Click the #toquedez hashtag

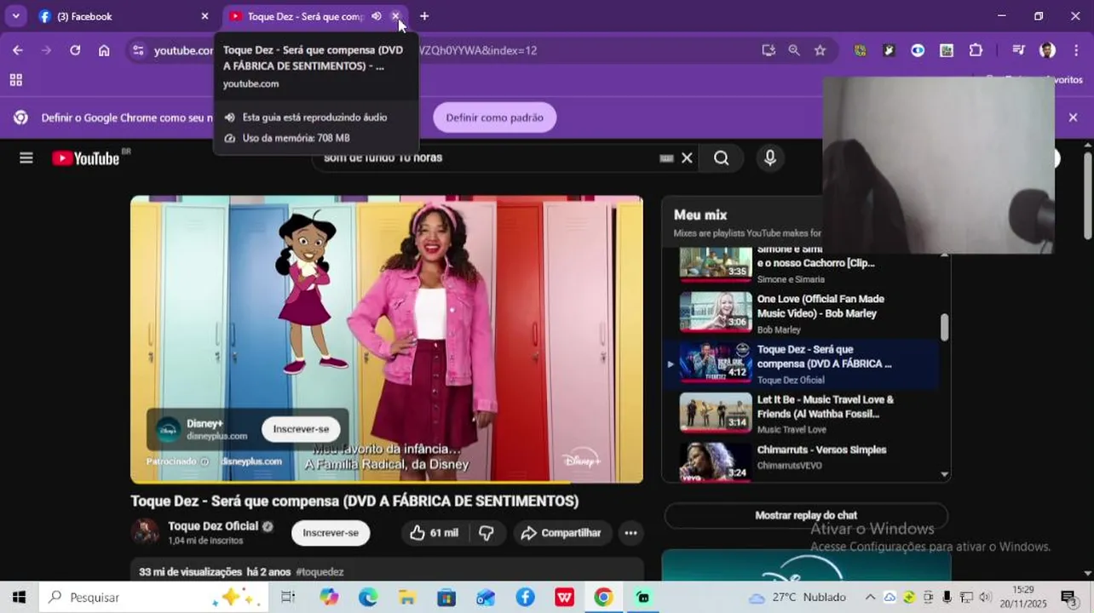pos(320,572)
